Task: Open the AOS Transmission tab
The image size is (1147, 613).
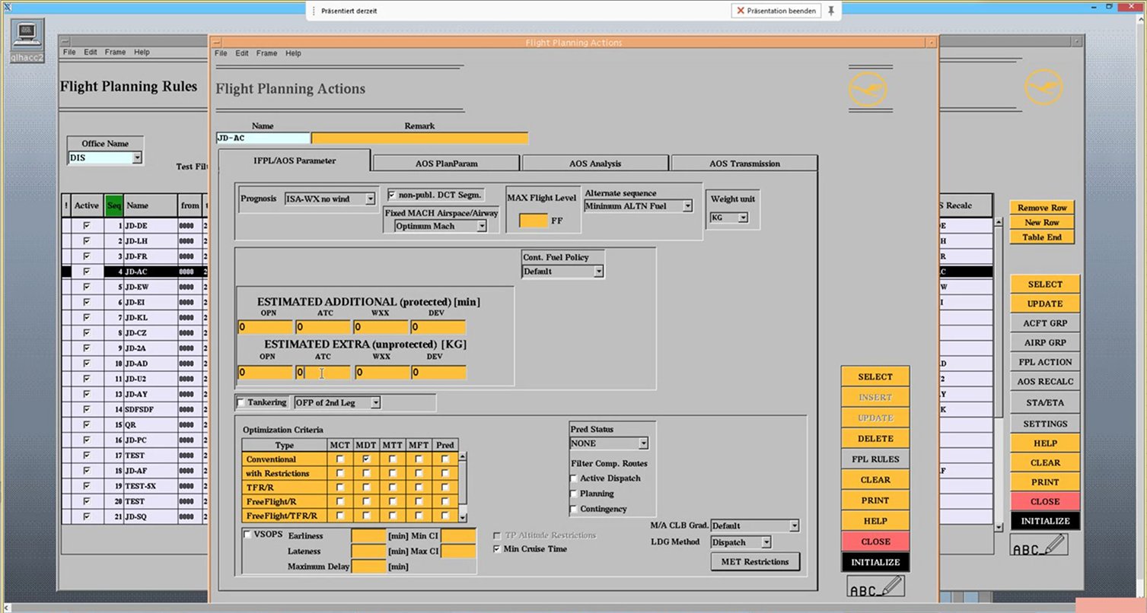Action: pyautogui.click(x=744, y=164)
